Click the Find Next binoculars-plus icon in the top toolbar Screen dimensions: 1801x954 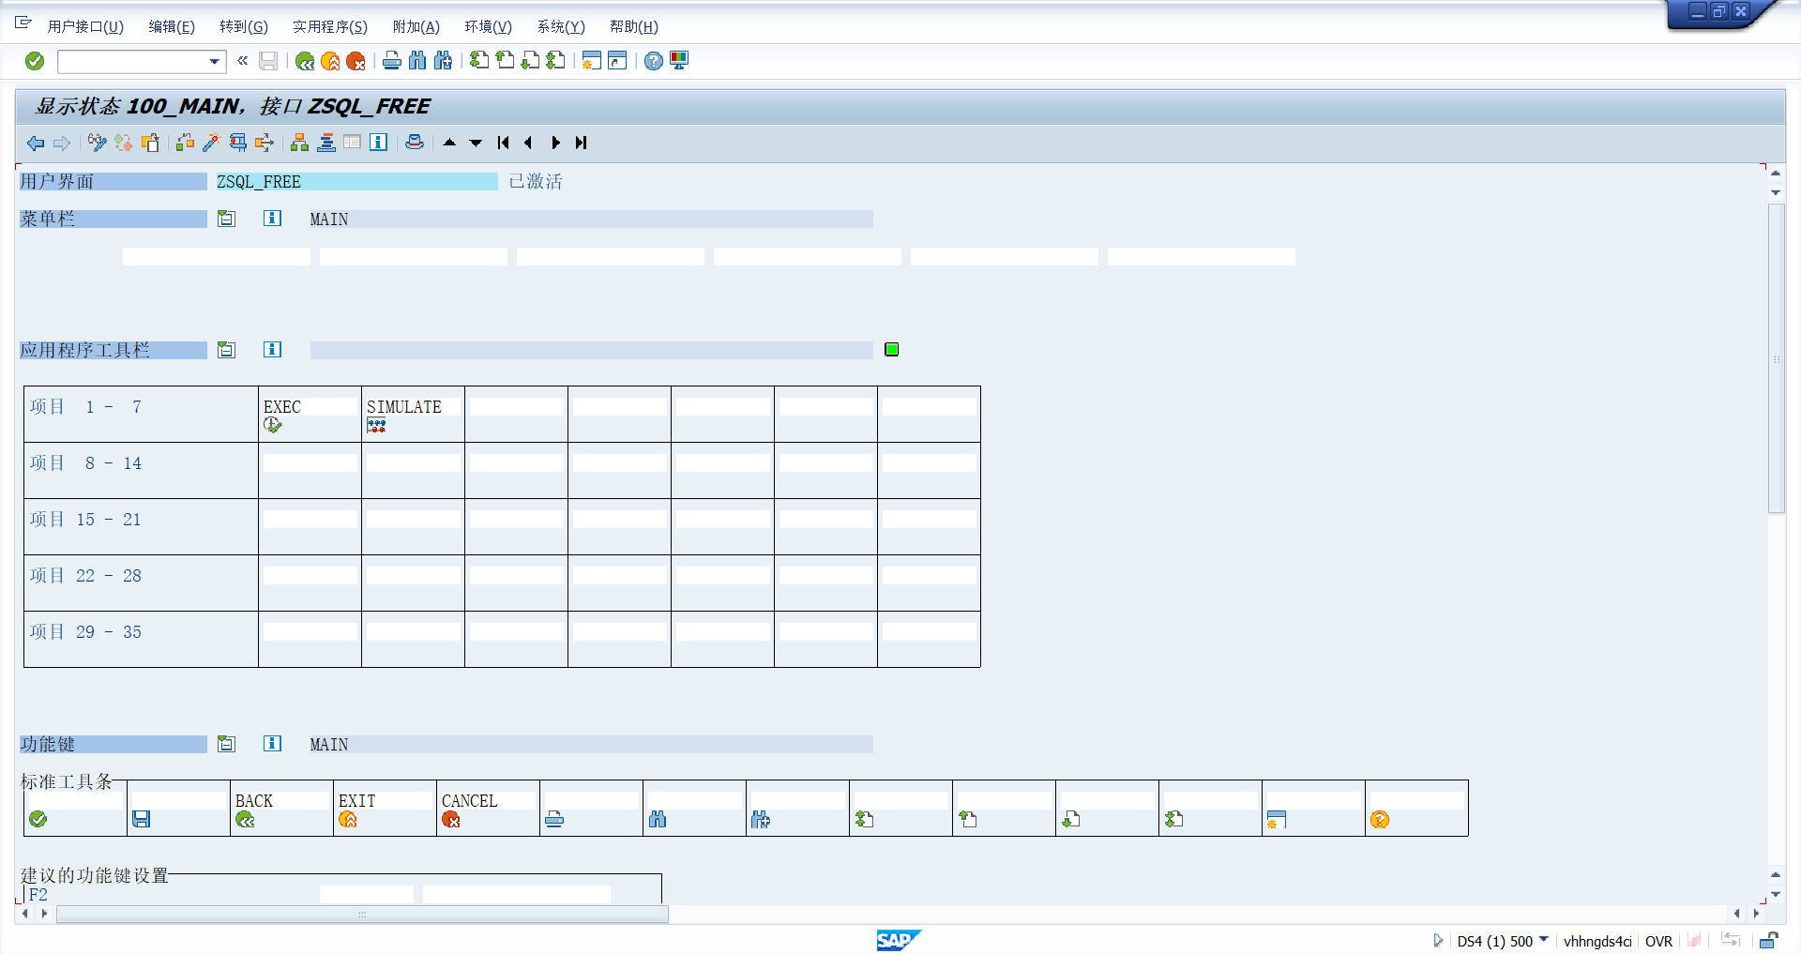tap(443, 61)
